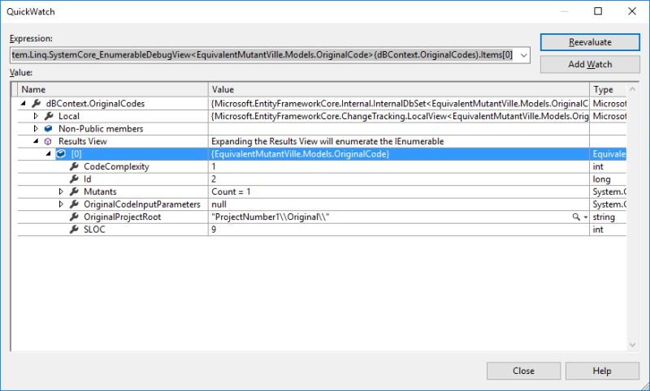
Task: Click the wrench icon beside Mutants
Action: 74,191
